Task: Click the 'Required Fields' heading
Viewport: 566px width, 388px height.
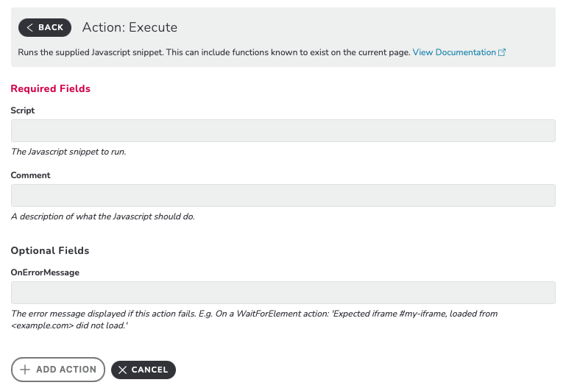Action: (x=51, y=89)
